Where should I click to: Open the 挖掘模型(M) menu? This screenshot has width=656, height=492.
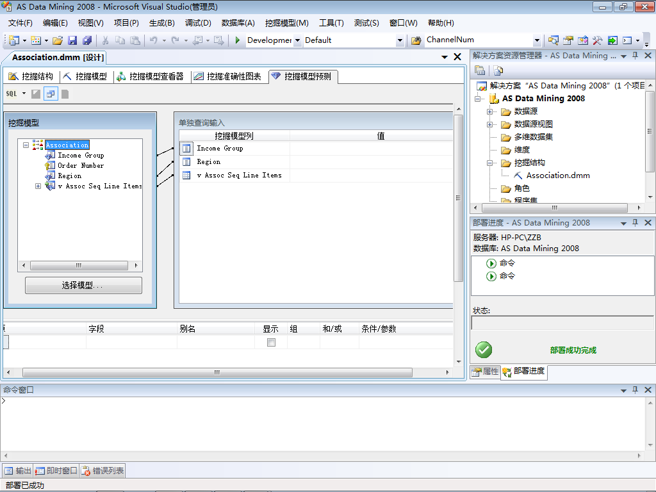[286, 23]
